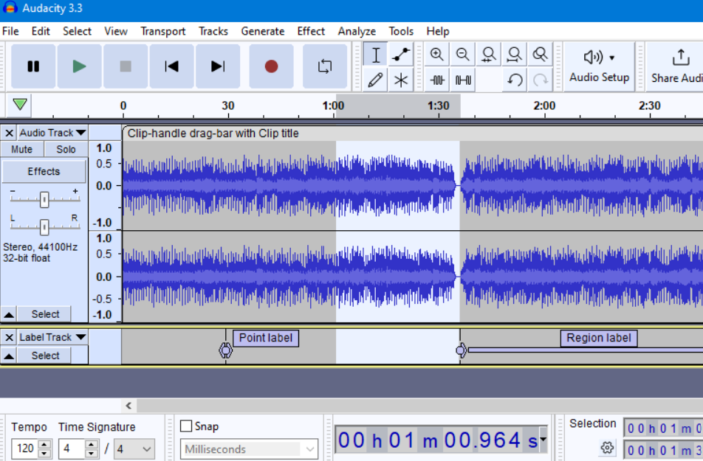Open the Effect menu
Image resolution: width=703 pixels, height=461 pixels.
click(x=311, y=31)
